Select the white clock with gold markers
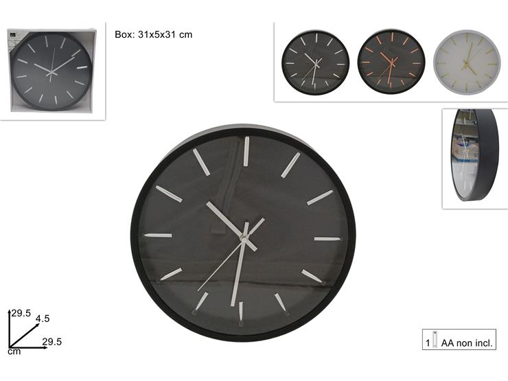Image resolution: width=508 pixels, height=381 pixels. coord(467,62)
